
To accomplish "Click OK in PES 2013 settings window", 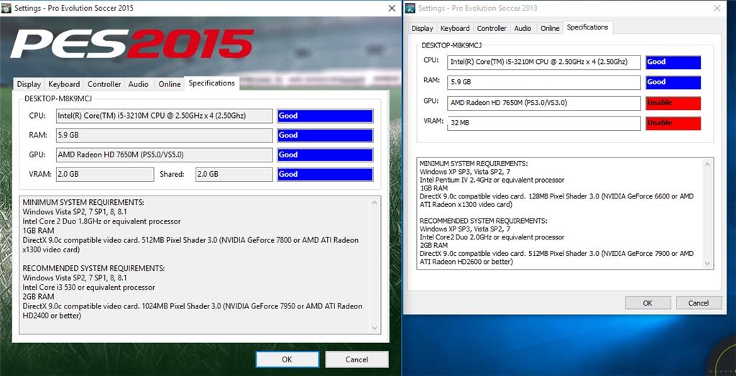I will click(648, 303).
